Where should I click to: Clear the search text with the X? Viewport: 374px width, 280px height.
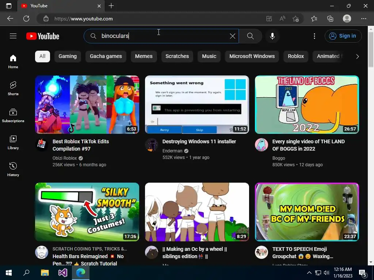tap(232, 36)
